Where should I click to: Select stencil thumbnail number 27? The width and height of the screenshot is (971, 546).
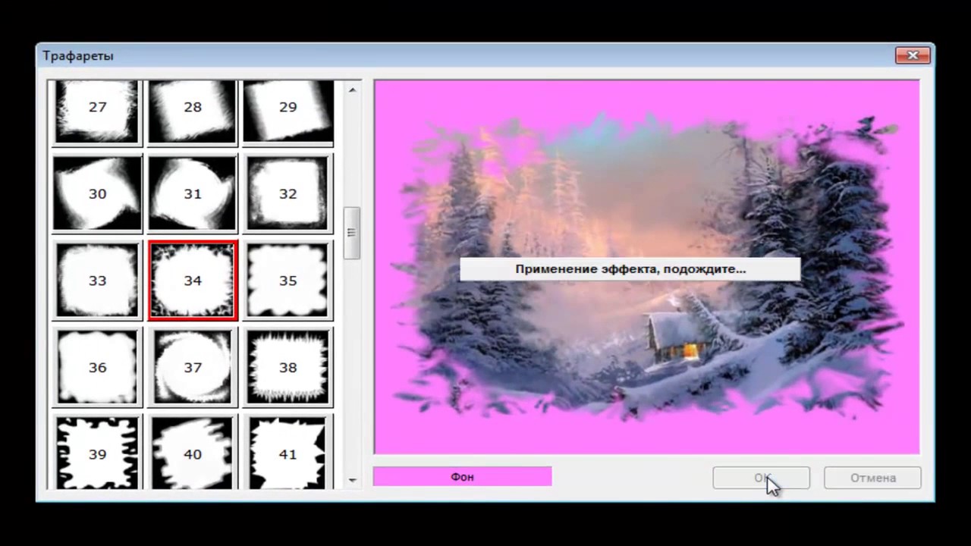pos(97,111)
